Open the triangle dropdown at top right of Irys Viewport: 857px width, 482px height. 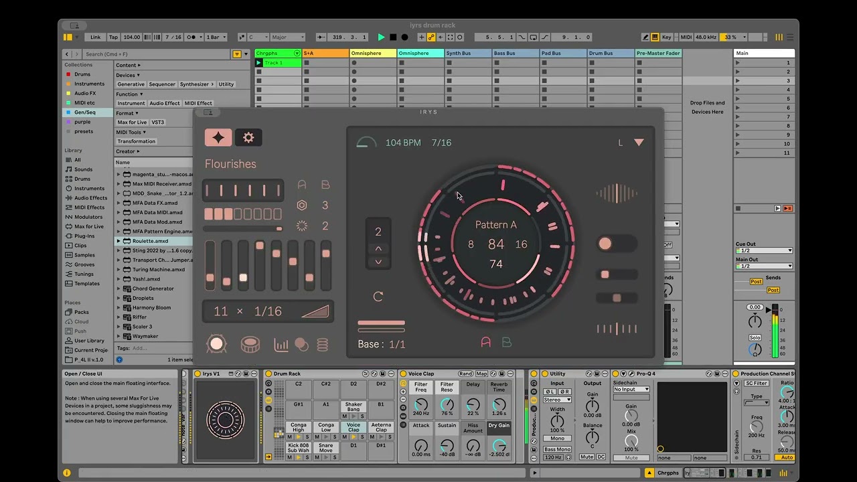639,143
